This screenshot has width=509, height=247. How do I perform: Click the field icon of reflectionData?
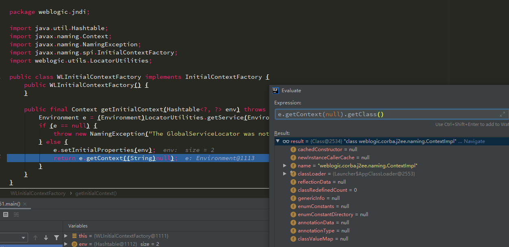click(x=293, y=182)
